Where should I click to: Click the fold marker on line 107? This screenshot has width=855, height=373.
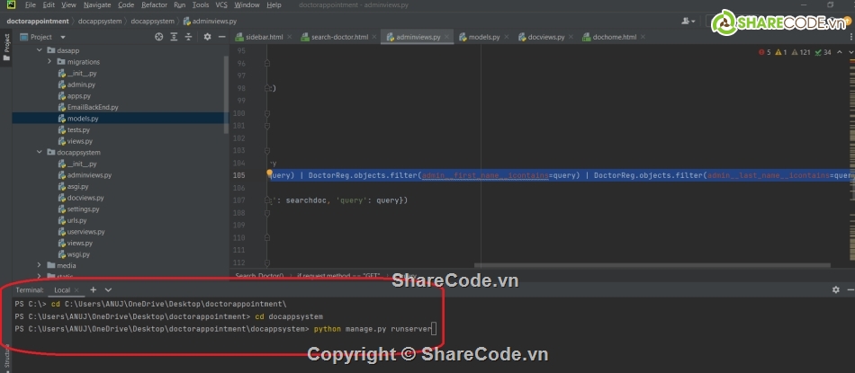tap(267, 200)
